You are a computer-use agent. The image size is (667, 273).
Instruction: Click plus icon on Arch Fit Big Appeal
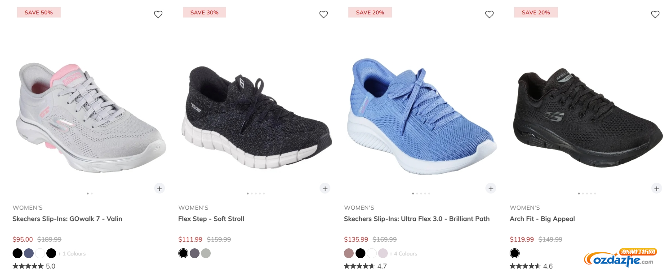tap(657, 188)
